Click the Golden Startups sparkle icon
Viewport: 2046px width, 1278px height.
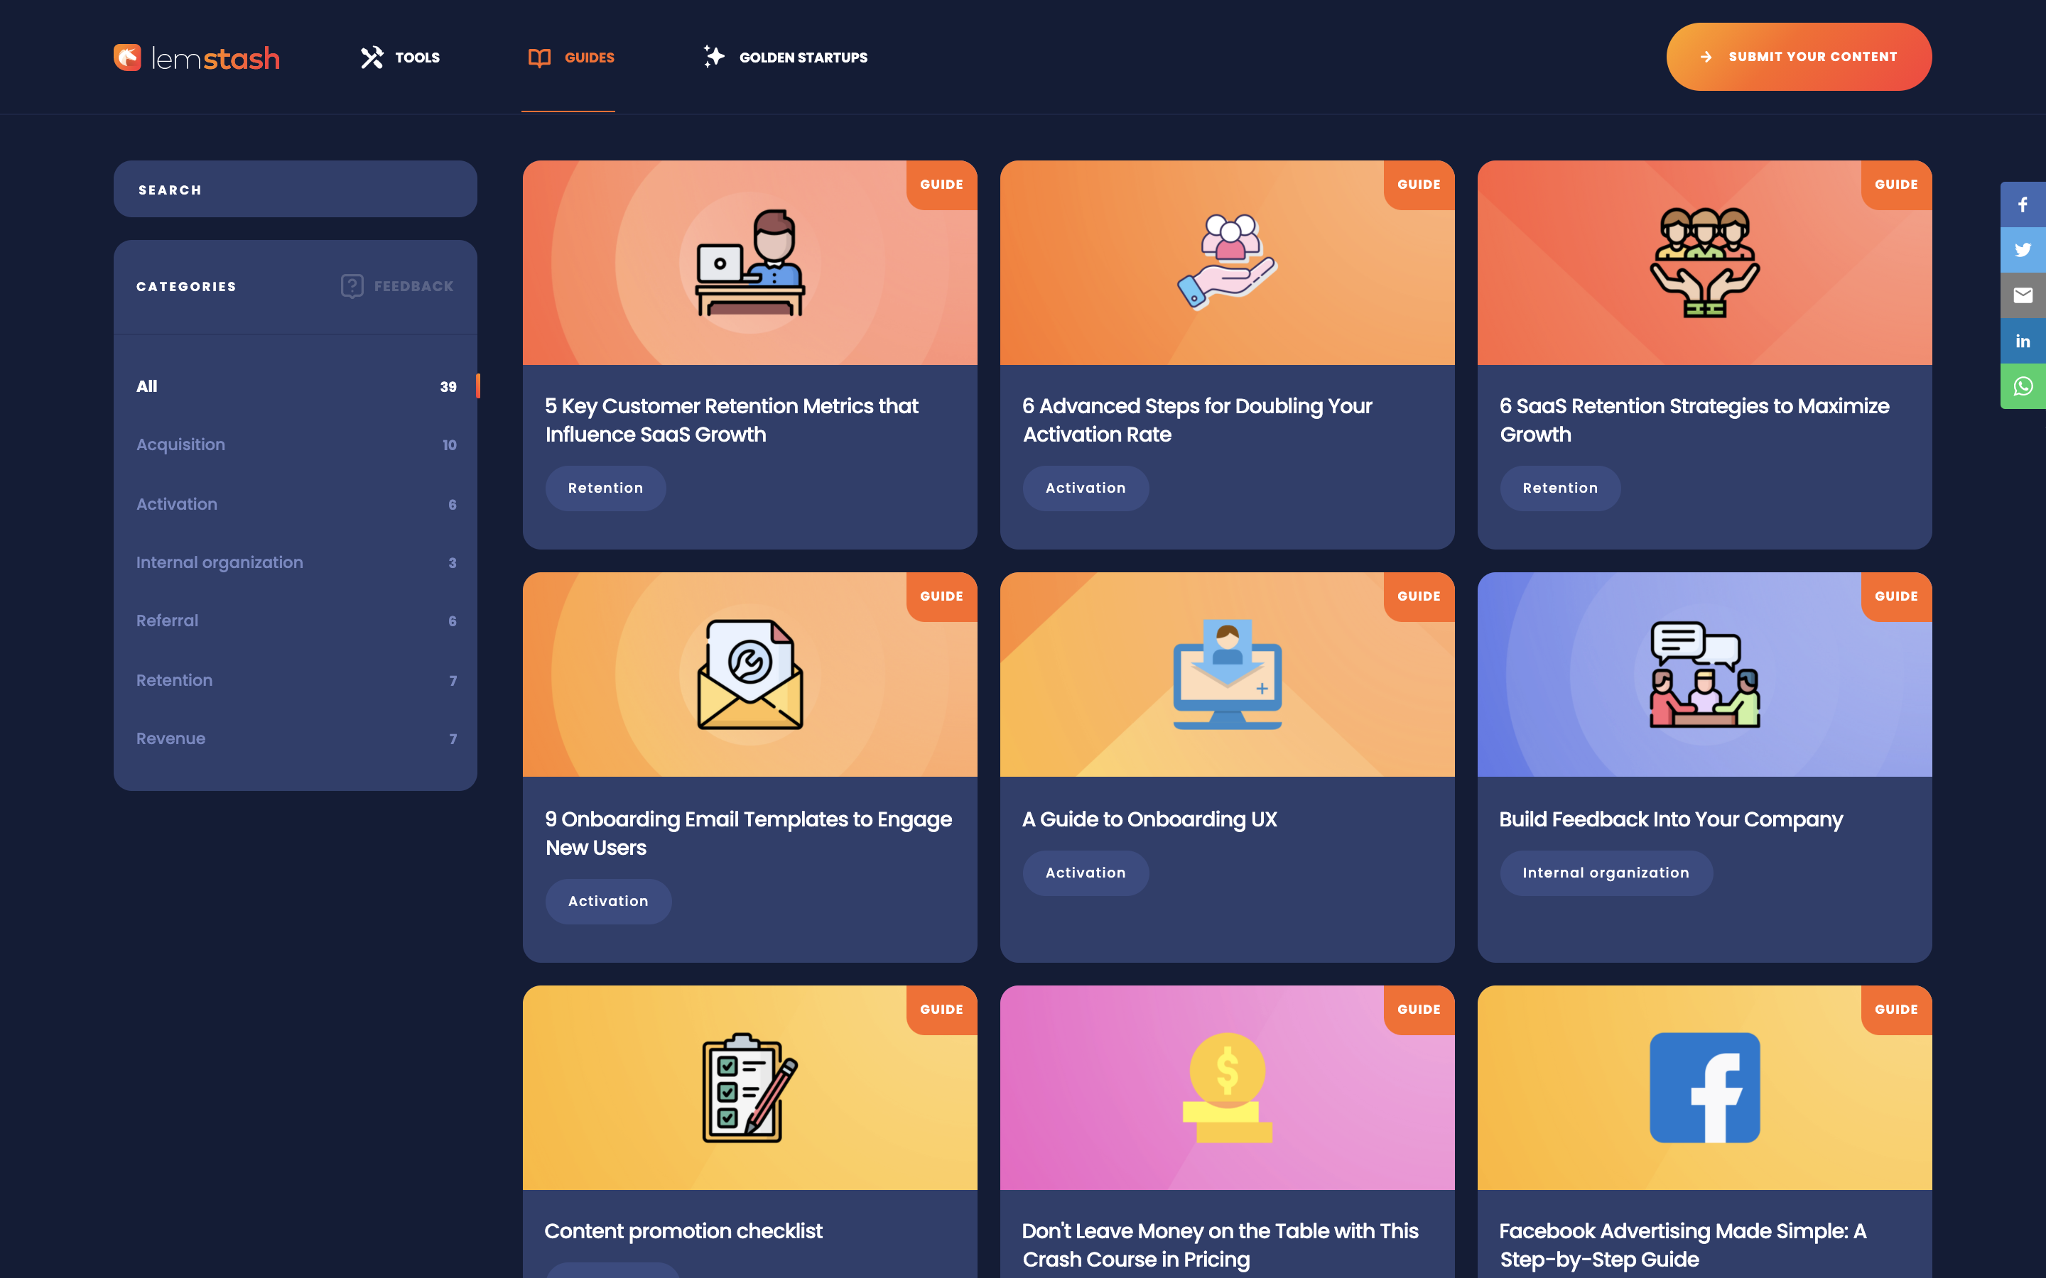tap(713, 57)
